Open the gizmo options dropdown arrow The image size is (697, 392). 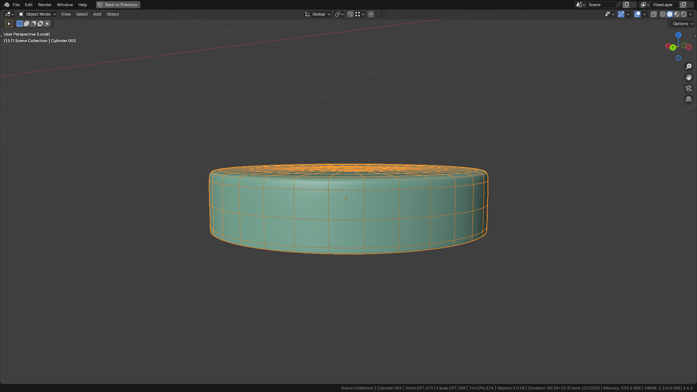[628, 14]
